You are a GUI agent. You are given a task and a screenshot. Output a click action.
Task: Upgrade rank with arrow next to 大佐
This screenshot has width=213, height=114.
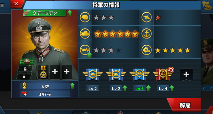73,86
